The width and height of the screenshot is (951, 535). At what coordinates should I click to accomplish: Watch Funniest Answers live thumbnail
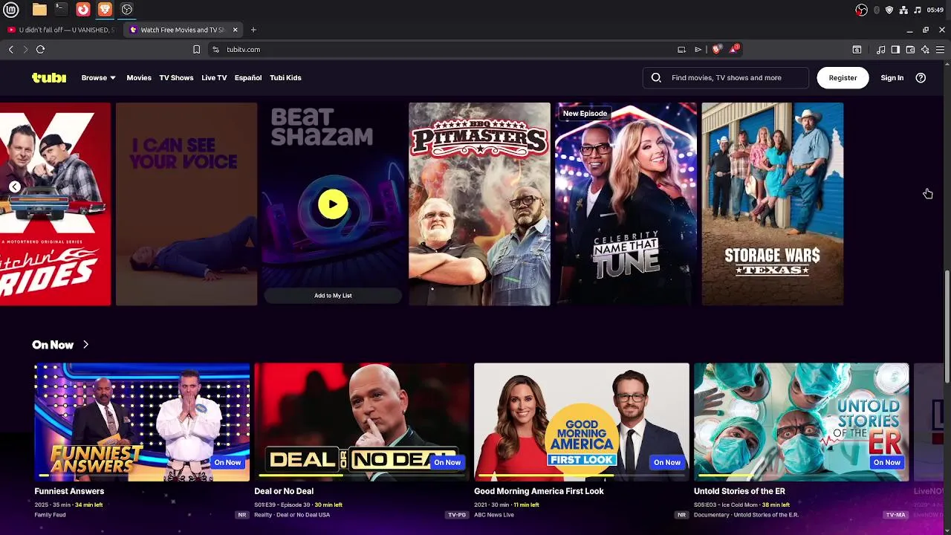(x=142, y=422)
